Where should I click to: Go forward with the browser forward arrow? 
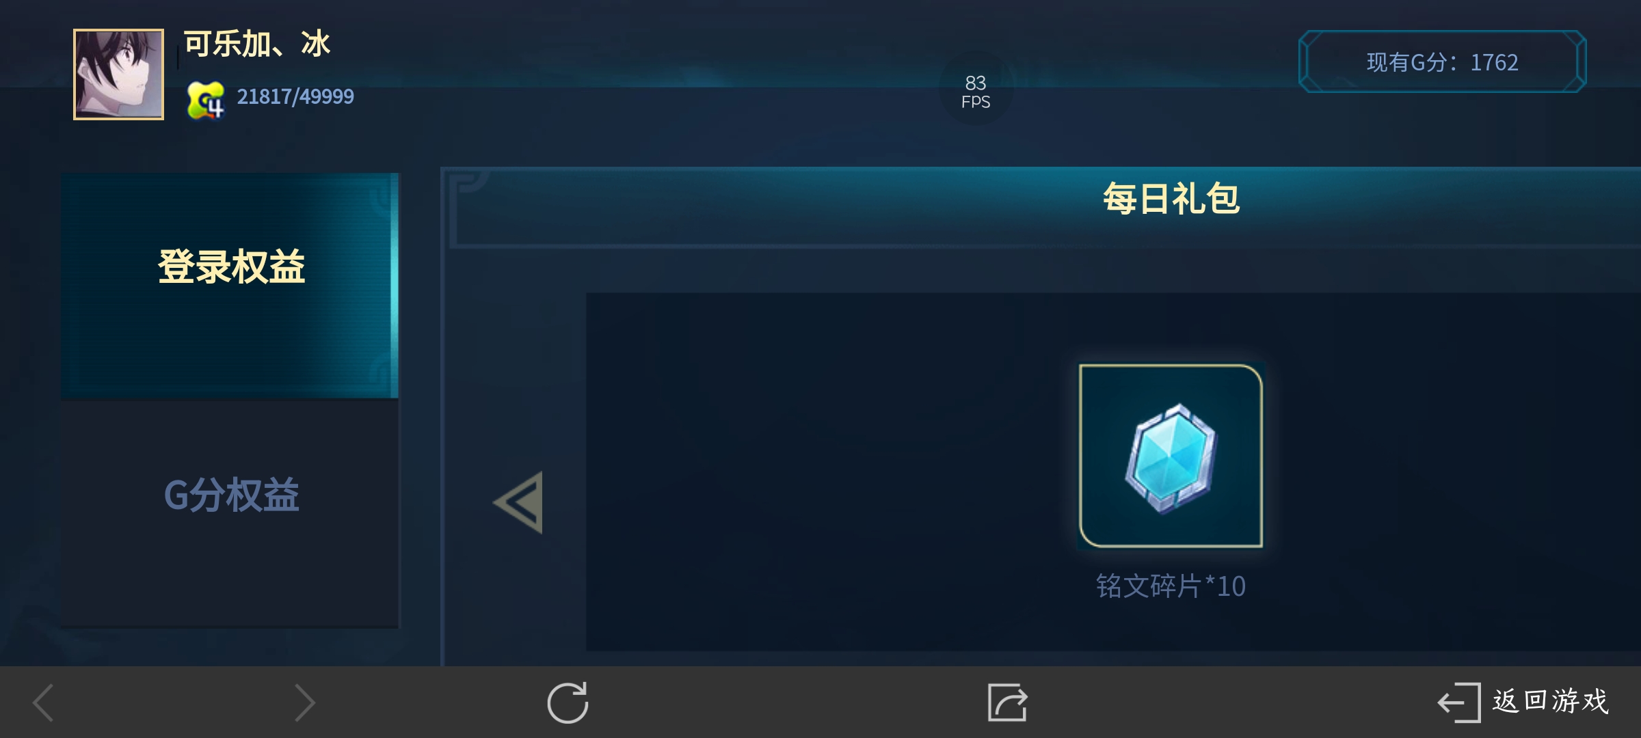[x=304, y=702]
